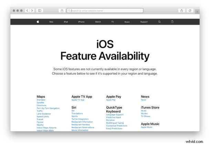This screenshot has height=145, width=210.
Task: Open the Sports link under Siri
Action: pyautogui.click(x=74, y=116)
